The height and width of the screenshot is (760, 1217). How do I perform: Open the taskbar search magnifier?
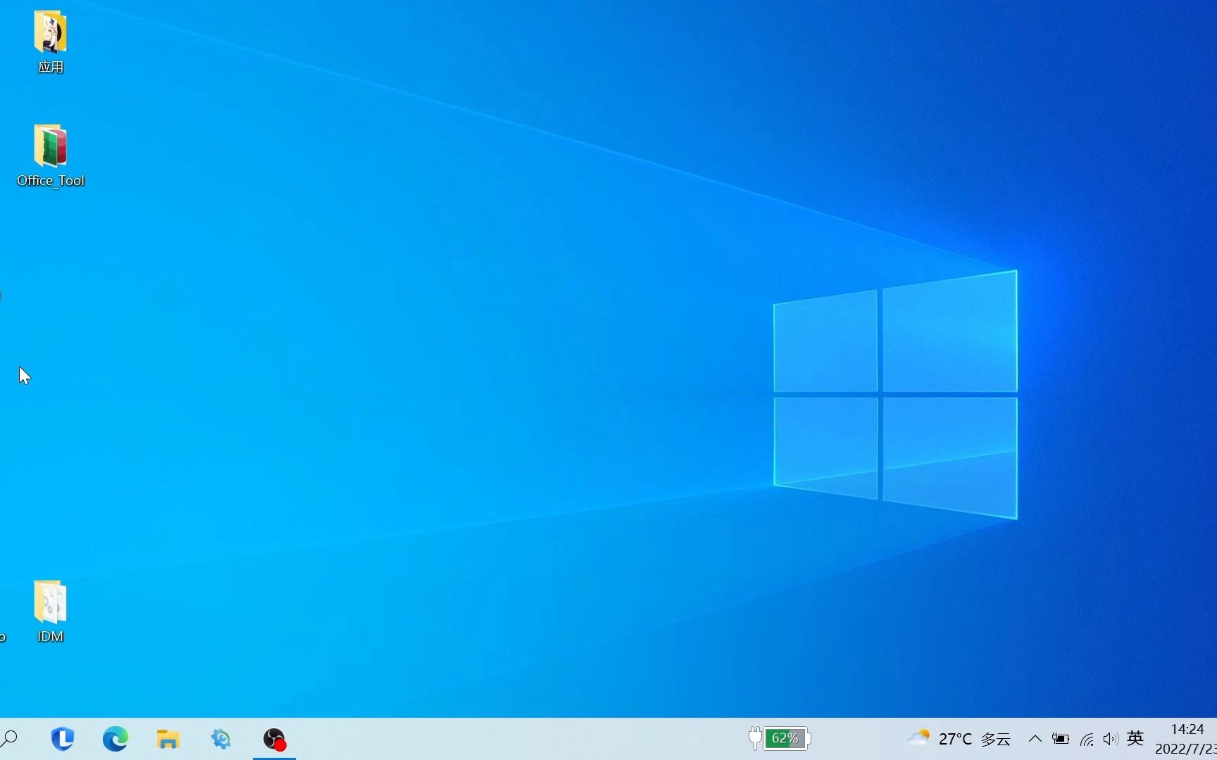(x=9, y=739)
